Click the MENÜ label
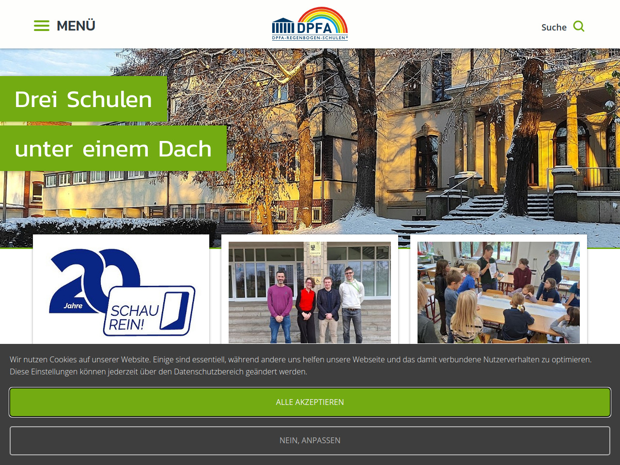The image size is (620, 465). click(76, 26)
